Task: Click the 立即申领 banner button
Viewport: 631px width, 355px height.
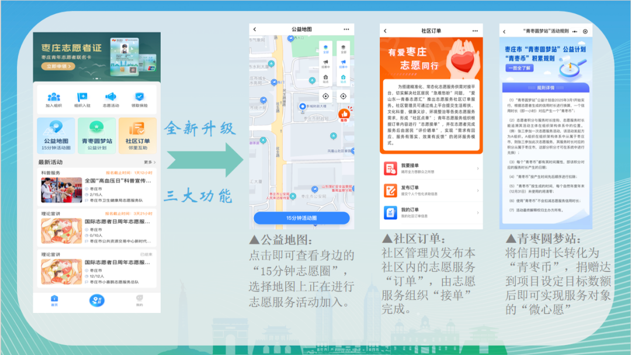Action: pos(58,66)
